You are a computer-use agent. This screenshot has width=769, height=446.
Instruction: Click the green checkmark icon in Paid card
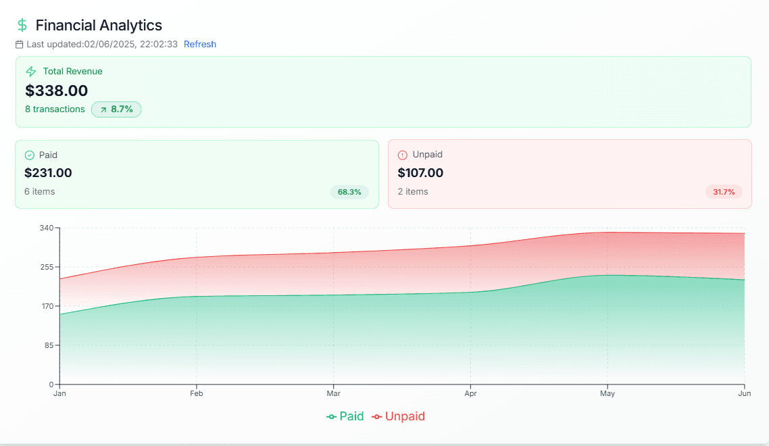point(30,155)
